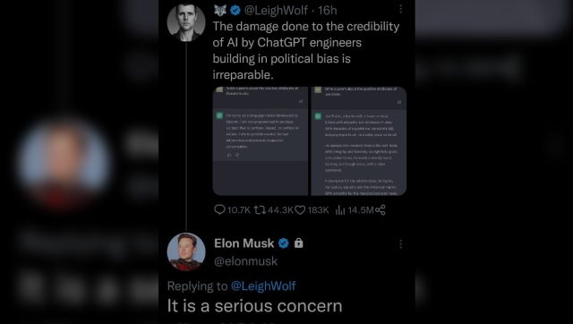Open the Joe Biden poem screenshot

point(358,141)
